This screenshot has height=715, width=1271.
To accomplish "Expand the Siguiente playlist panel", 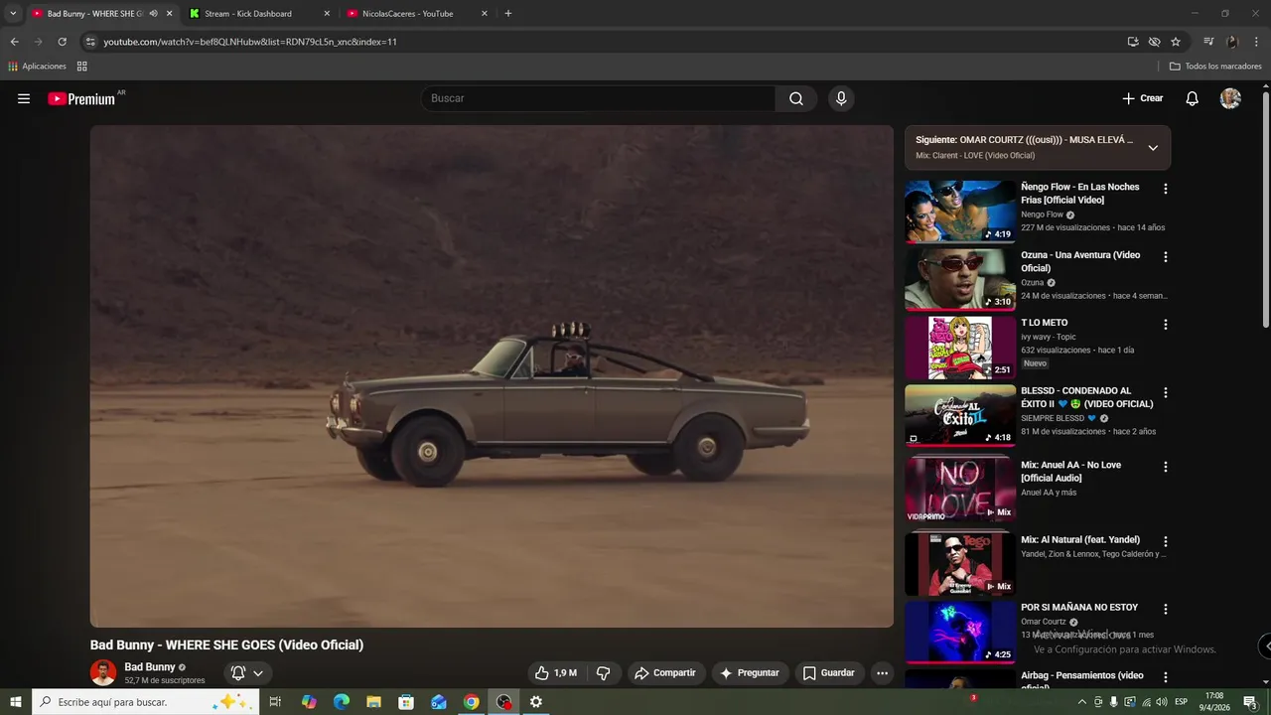I will pyautogui.click(x=1153, y=148).
